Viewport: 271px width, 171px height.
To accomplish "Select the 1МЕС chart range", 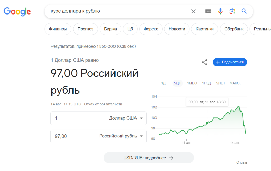I will tap(192, 83).
